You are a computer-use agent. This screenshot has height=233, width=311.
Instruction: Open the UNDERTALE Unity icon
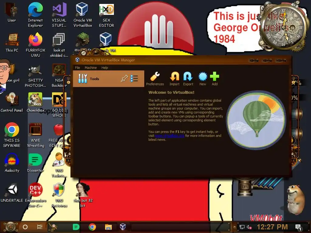point(12,193)
